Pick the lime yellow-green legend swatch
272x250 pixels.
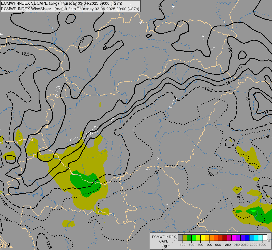coord(198,237)
